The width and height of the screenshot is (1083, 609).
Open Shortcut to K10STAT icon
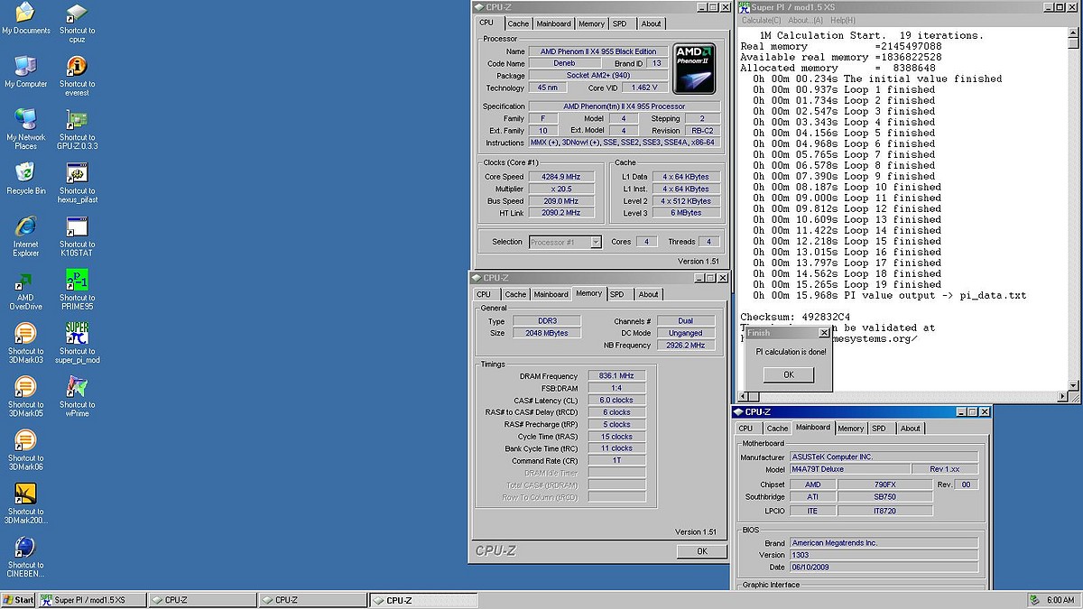click(x=78, y=236)
